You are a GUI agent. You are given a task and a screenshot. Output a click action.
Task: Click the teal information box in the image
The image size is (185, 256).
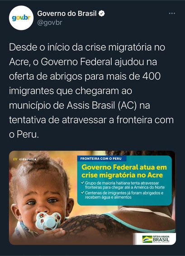(124, 181)
